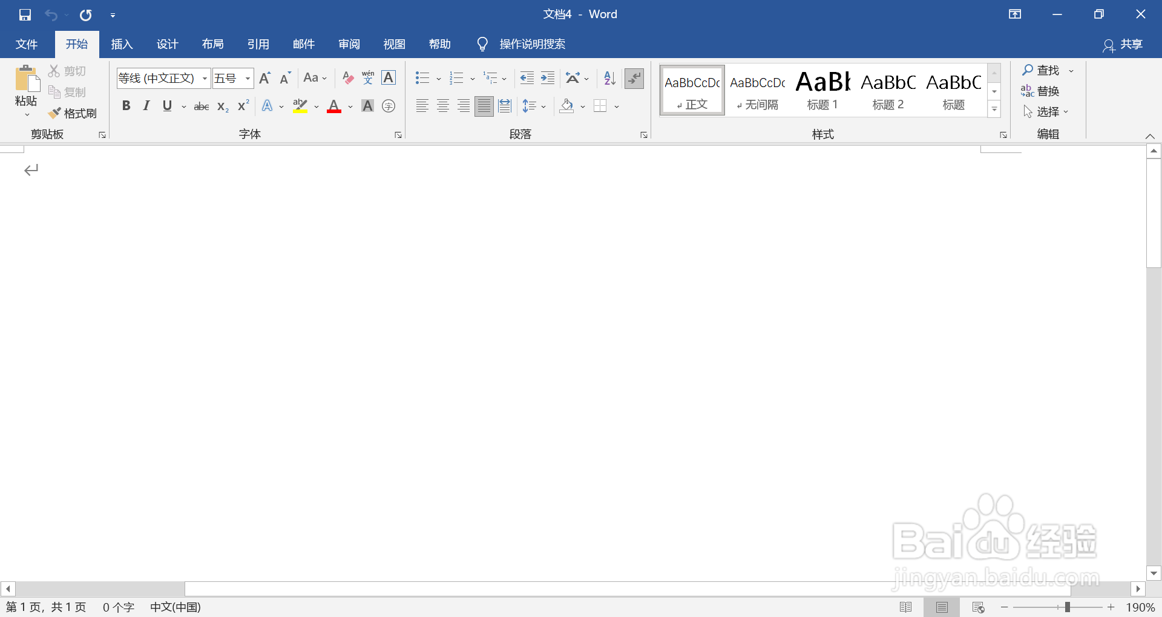Click the Redo/Repeat arrow in the quick access toolbar
The height and width of the screenshot is (617, 1162).
(86, 15)
